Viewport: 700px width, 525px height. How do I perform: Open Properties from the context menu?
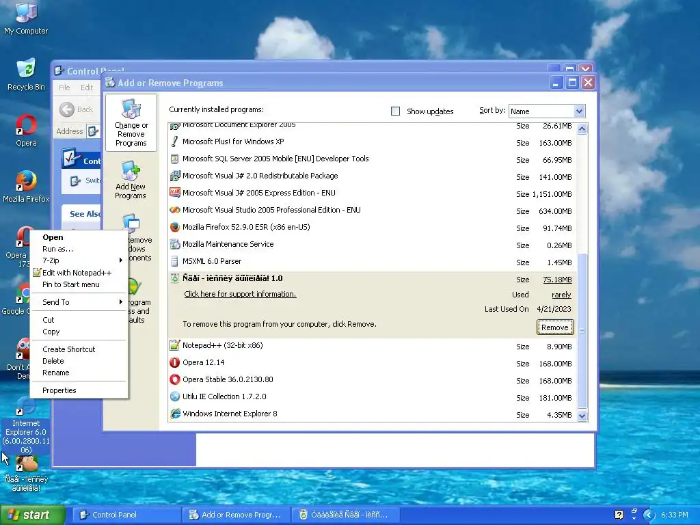[x=79, y=390]
